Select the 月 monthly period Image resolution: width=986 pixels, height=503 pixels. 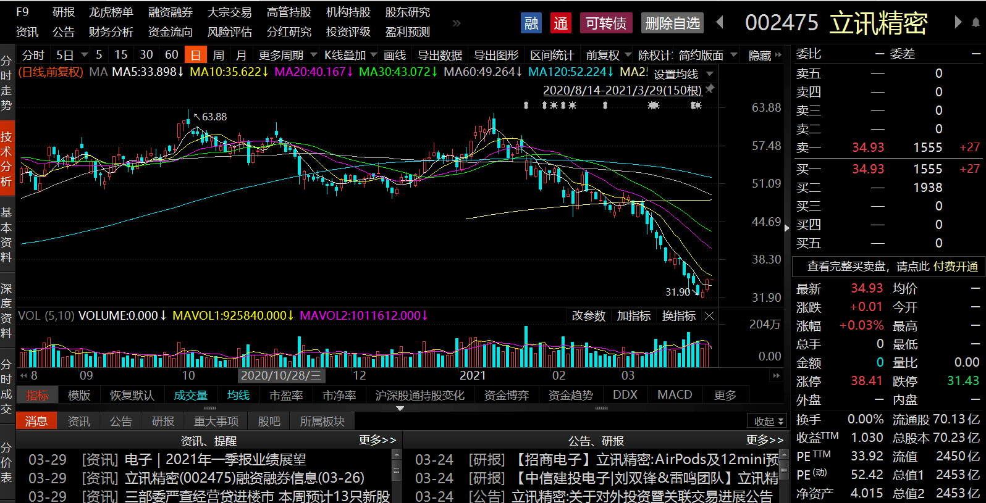[x=242, y=55]
